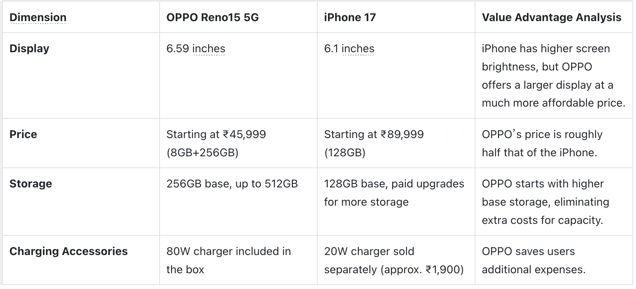The height and width of the screenshot is (289, 636).
Task: Click the 128GB base paid upgrades cell
Action: click(x=394, y=193)
